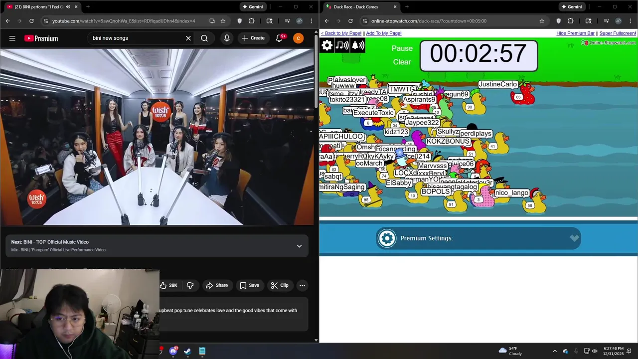Viewport: 638px width, 359px height.
Task: Open taskbar volume speaker control
Action: 594,351
